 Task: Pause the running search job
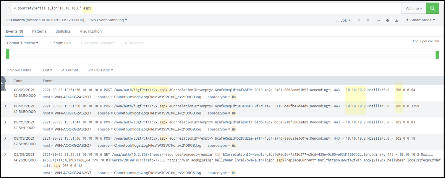359,20
